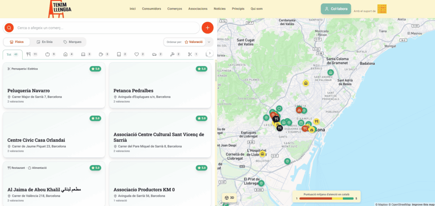Open the Valoració sort dropdown
This screenshot has width=435, height=206.
(x=194, y=42)
